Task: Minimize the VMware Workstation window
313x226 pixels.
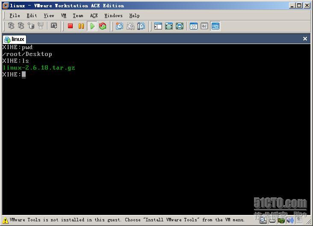Action: tap(292, 6)
